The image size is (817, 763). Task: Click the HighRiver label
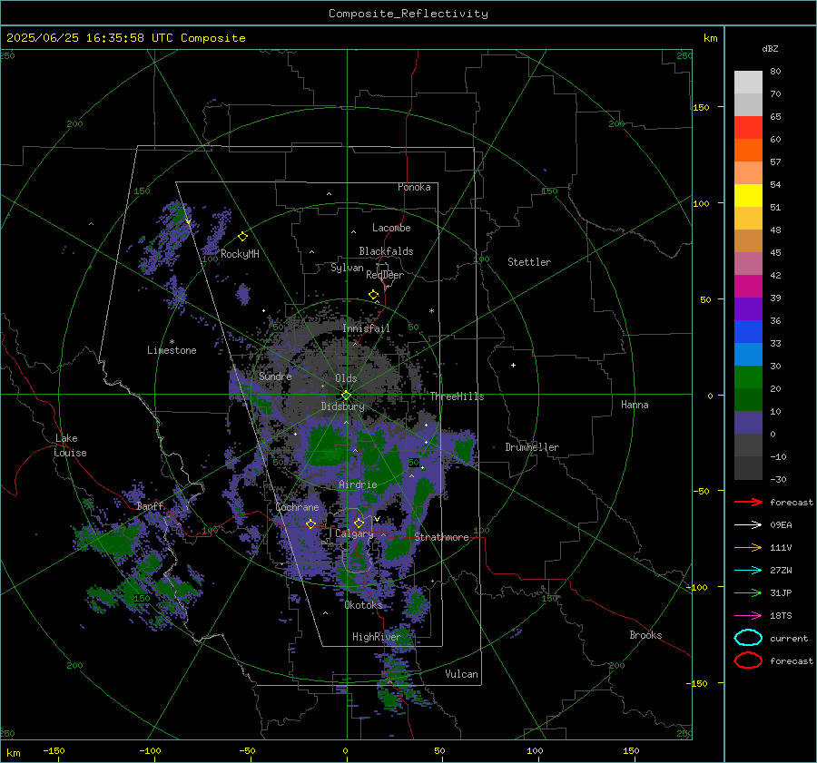[x=376, y=637]
